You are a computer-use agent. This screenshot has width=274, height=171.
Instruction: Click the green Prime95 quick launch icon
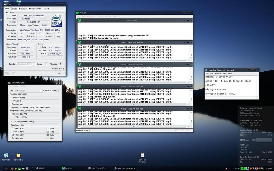[x=19, y=169]
